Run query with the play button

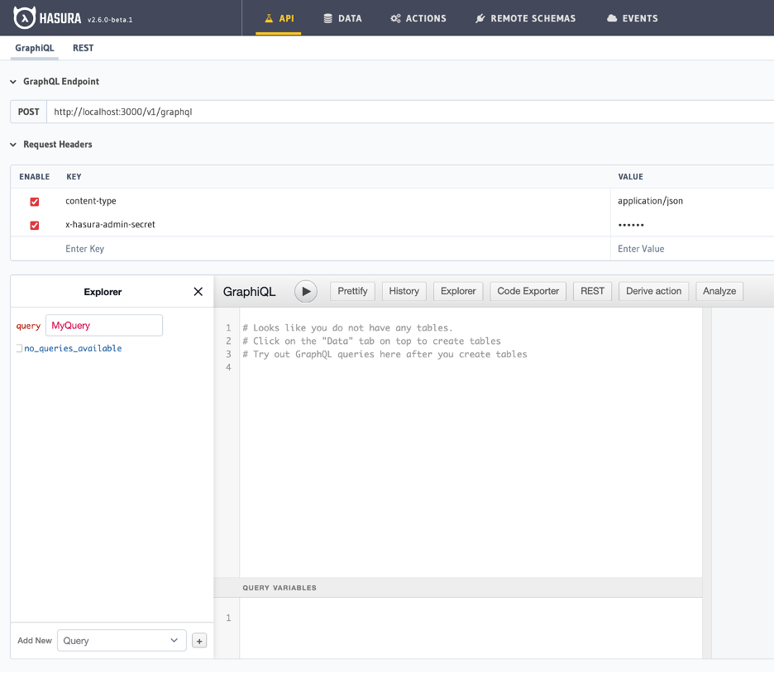click(x=306, y=291)
